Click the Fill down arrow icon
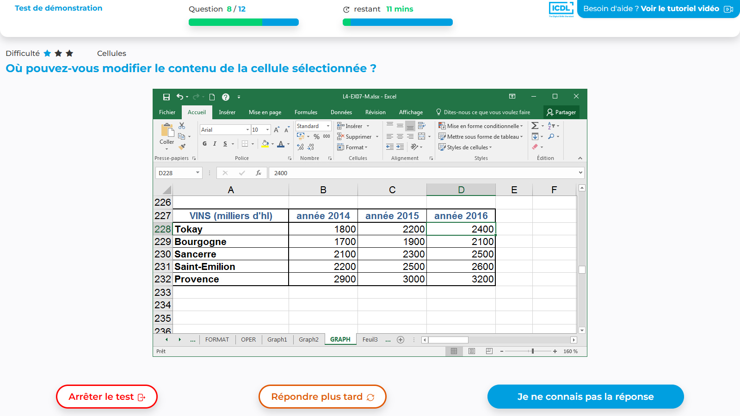 click(x=535, y=136)
